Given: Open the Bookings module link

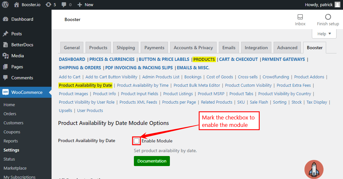Looking at the screenshot, I should tap(193, 77).
